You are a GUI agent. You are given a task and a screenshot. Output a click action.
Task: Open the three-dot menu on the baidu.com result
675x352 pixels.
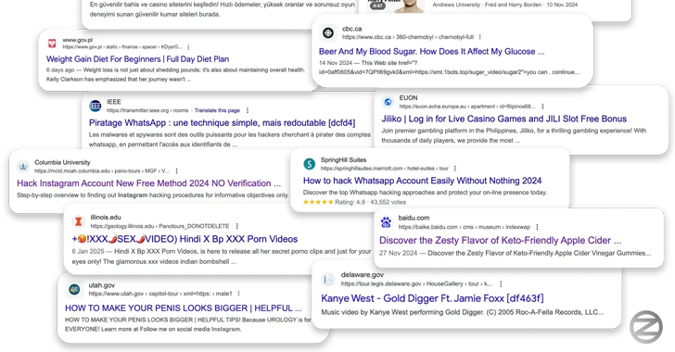(537, 227)
